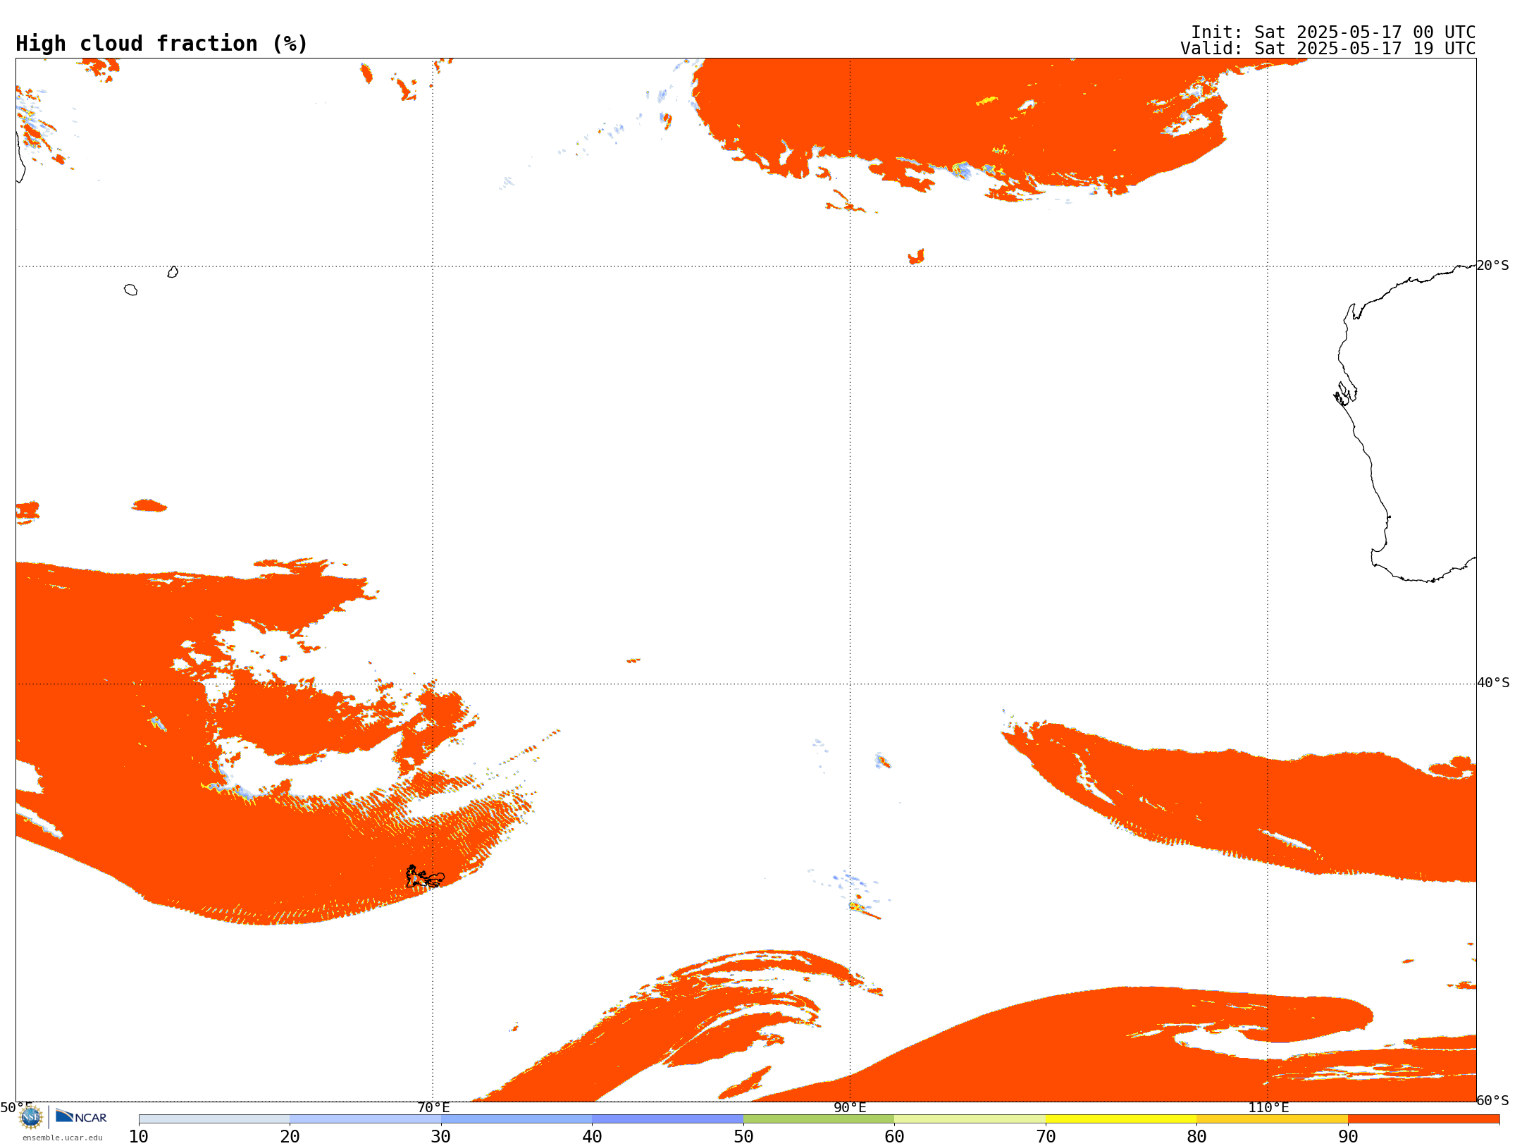1522x1146 pixels.
Task: Click the 40°S latitude label
Action: [1493, 683]
